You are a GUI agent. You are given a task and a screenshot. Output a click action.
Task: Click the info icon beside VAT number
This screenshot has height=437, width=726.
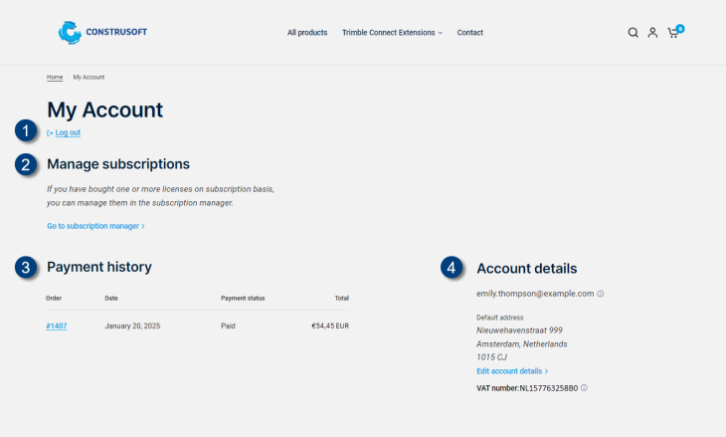(584, 388)
